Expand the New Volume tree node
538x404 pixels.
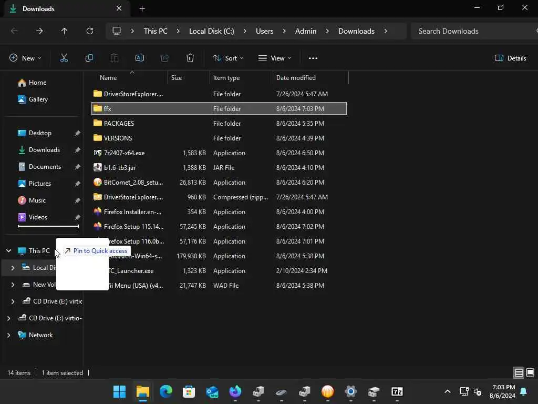pos(13,285)
